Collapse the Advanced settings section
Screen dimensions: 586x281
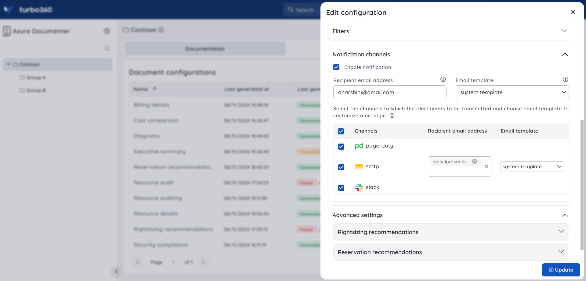[x=565, y=215]
